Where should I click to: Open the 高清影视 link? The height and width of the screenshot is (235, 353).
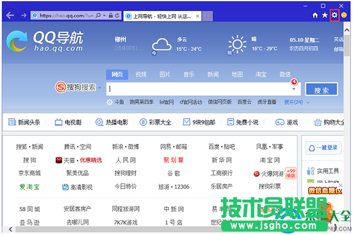pos(77,187)
